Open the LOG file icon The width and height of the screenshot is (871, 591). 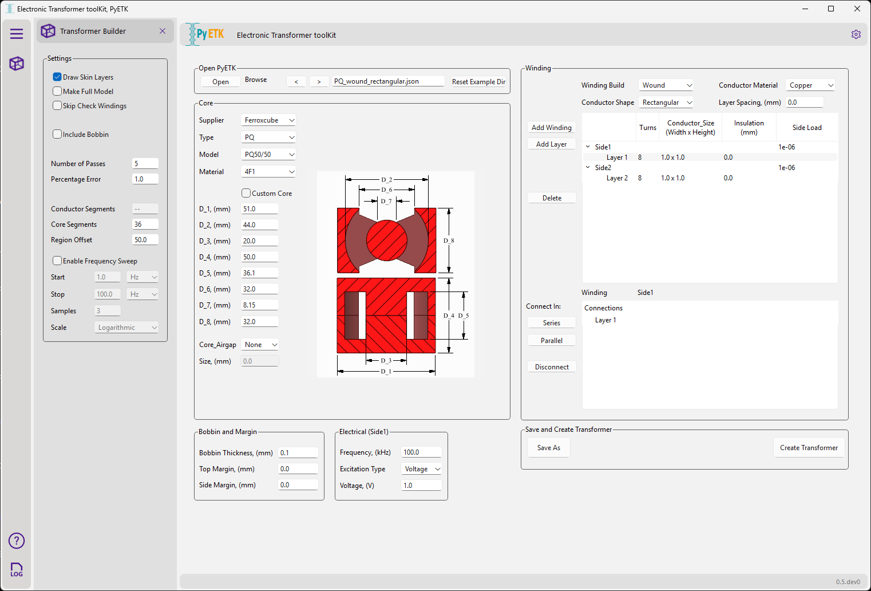[x=17, y=569]
